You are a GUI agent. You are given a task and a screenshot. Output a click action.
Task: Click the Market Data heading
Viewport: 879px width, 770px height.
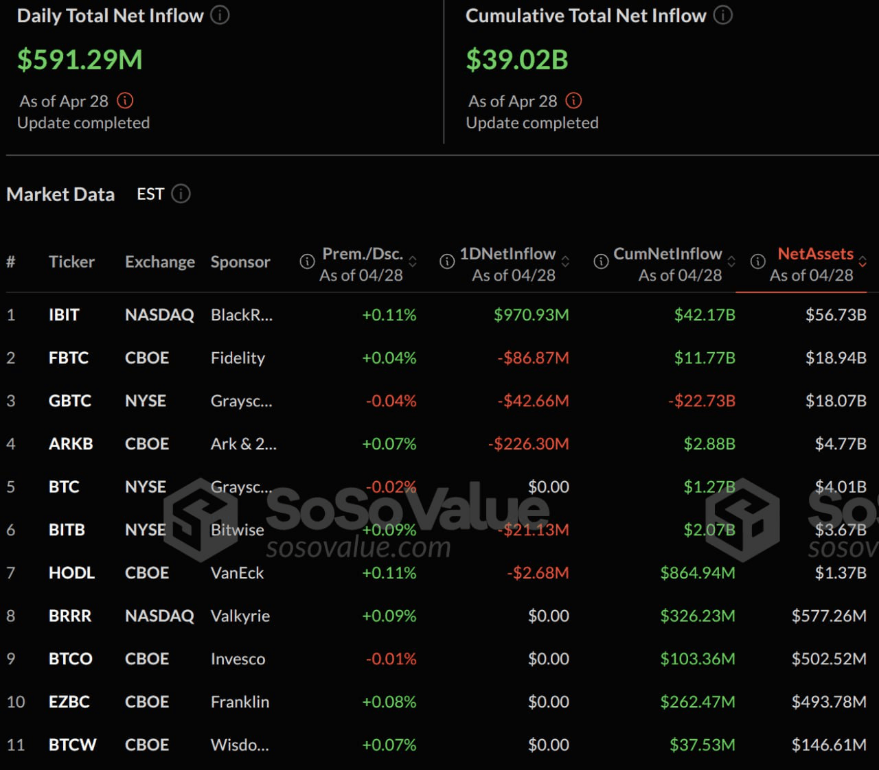click(x=60, y=194)
